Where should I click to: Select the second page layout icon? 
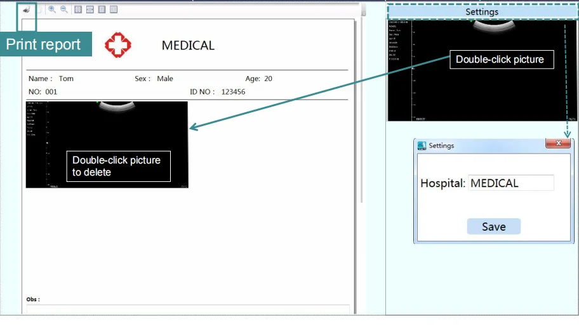[90, 10]
